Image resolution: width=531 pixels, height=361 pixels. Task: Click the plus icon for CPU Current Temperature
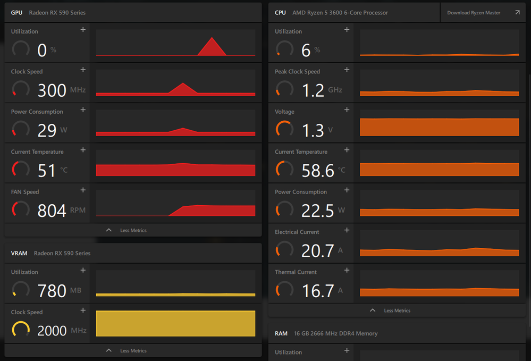[347, 150]
